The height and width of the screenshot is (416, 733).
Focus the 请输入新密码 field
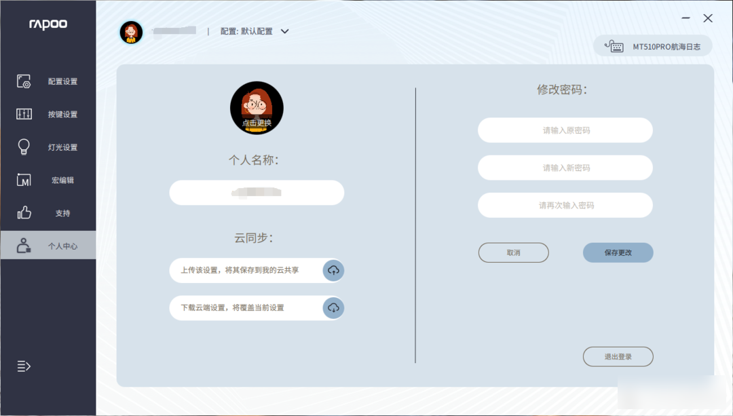pyautogui.click(x=565, y=168)
